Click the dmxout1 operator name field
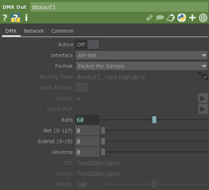This screenshot has width=209, height=190. coord(119,7)
